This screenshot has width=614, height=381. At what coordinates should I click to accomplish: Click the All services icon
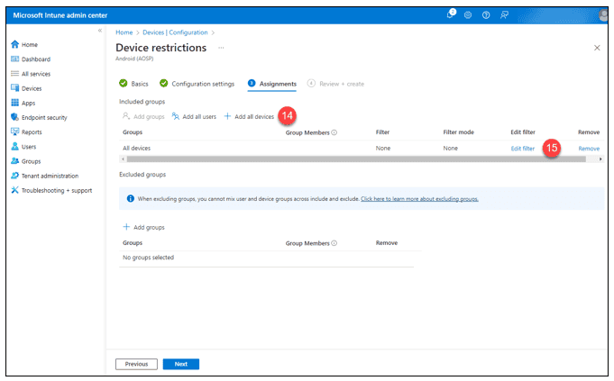pos(15,74)
